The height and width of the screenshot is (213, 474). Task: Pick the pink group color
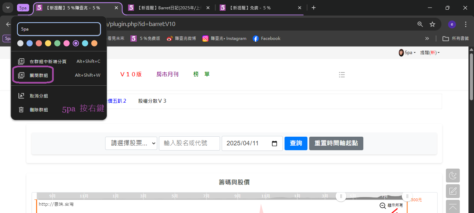[67, 43]
